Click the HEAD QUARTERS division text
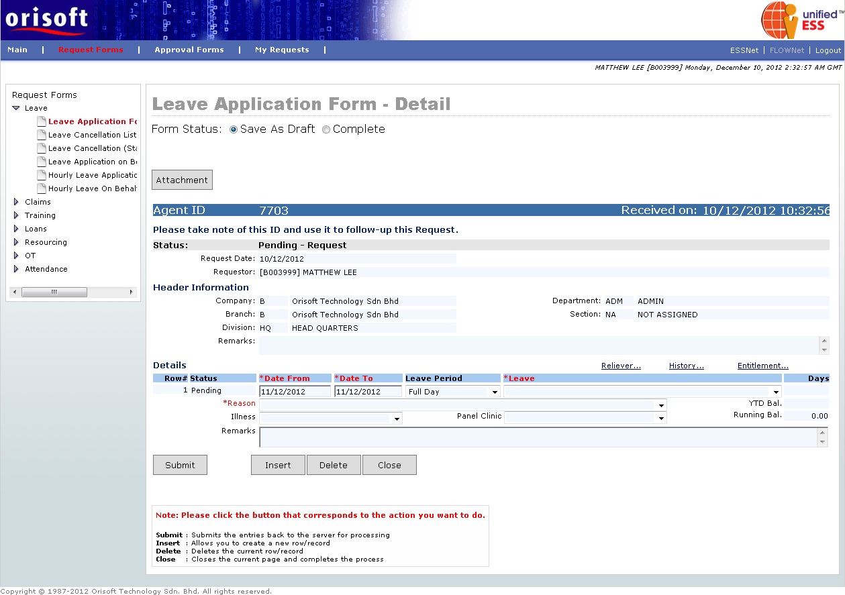Viewport: 845px width, 595px height. point(325,328)
